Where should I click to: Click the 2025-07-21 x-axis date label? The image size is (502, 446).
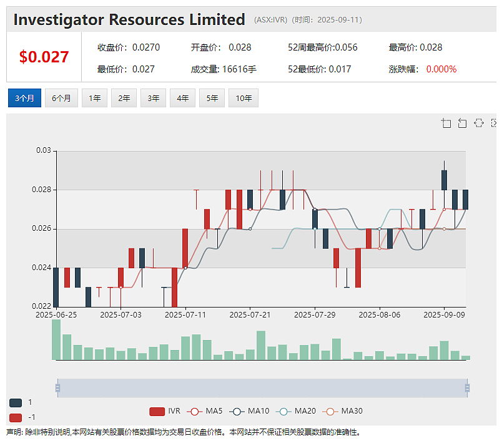250,315
